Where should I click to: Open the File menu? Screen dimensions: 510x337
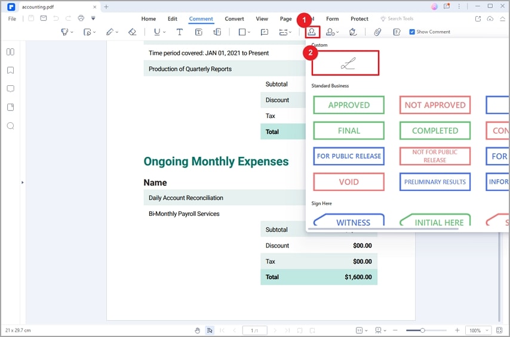coord(12,19)
